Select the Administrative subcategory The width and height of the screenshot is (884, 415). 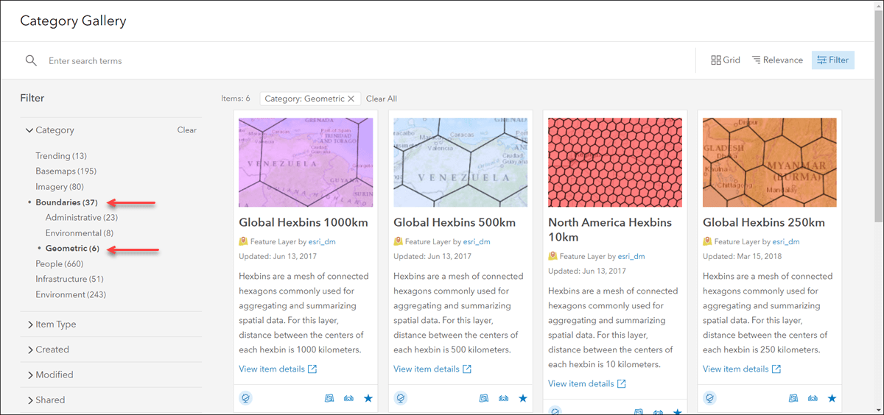click(x=81, y=218)
